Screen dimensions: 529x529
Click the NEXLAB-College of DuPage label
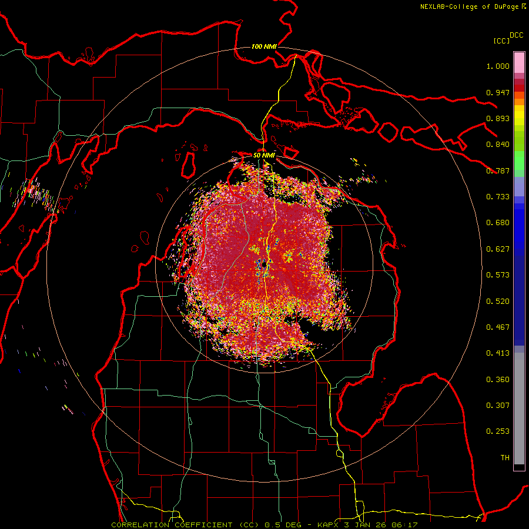tap(473, 6)
